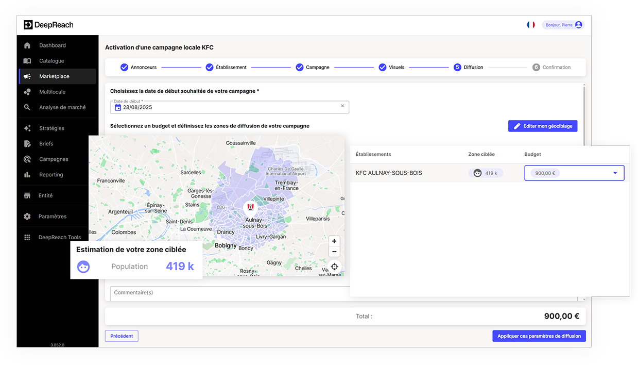The width and height of the screenshot is (638, 365).
Task: Open the Campagnes target icon
Action: [27, 159]
